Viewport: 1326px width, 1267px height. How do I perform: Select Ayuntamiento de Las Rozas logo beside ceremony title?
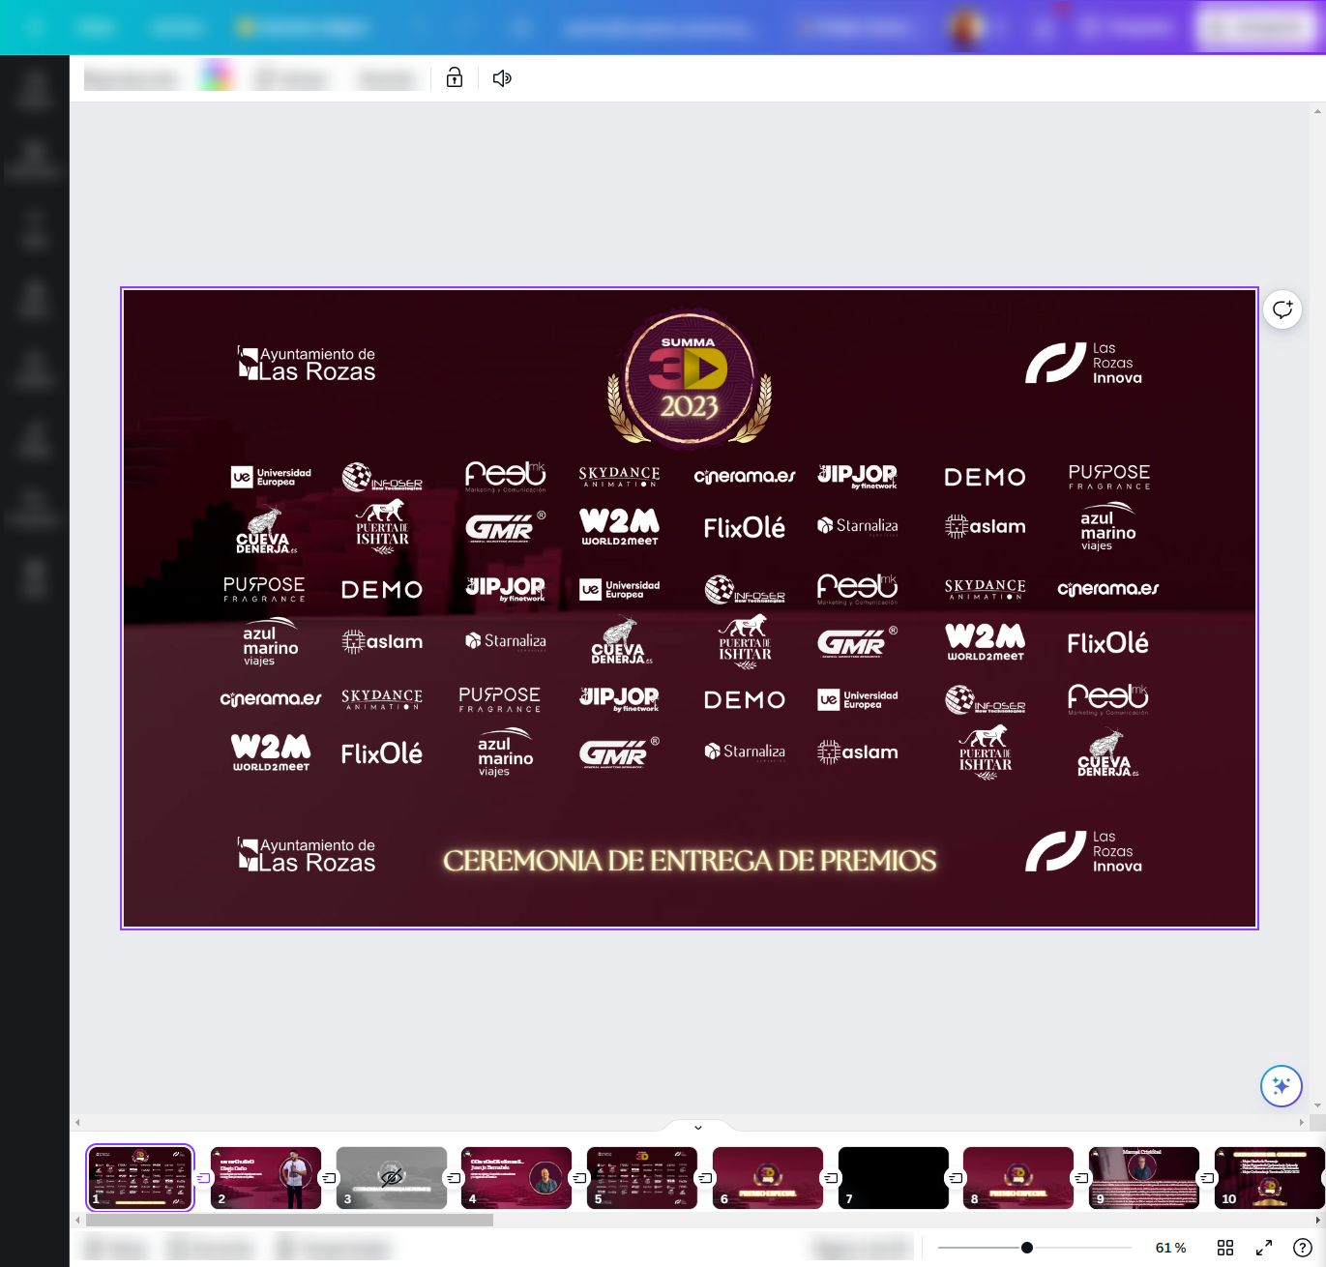(307, 854)
